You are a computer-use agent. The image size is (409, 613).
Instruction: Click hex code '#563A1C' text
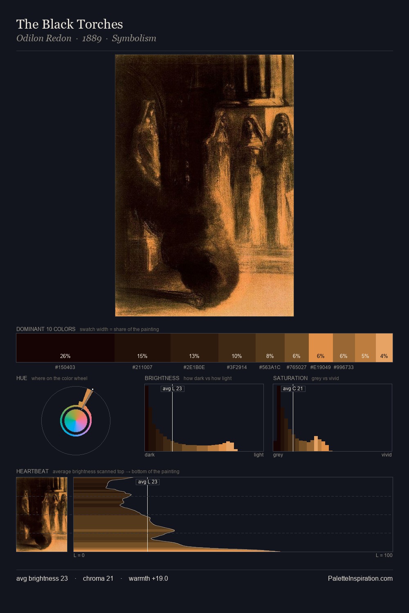click(x=270, y=367)
